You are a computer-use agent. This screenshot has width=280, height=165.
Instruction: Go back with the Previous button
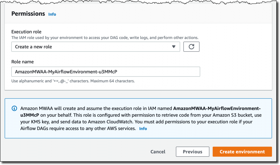[x=192, y=152]
